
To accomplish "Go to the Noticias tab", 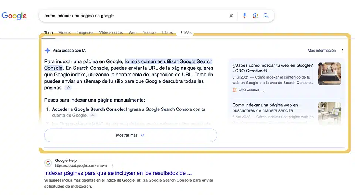I will pos(149,32).
